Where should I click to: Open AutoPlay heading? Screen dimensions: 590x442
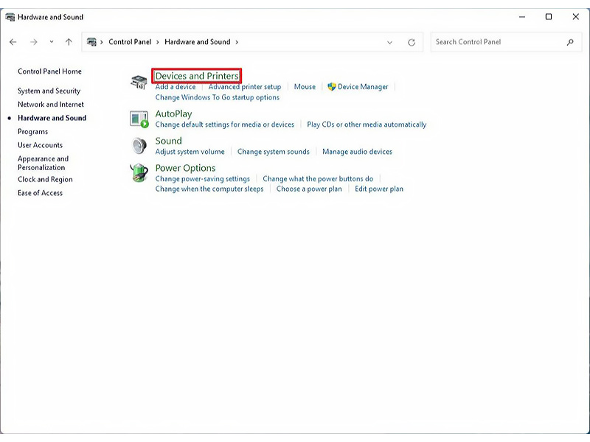point(173,114)
